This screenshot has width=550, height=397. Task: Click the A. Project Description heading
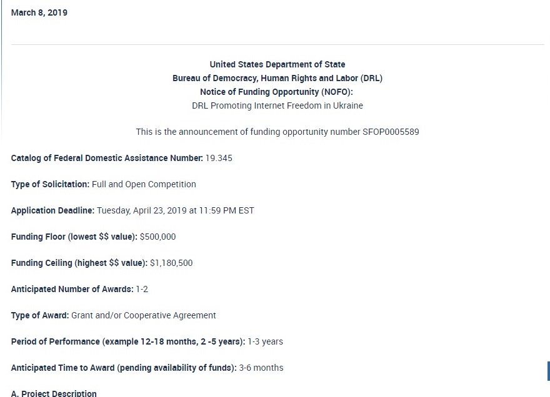click(x=54, y=393)
